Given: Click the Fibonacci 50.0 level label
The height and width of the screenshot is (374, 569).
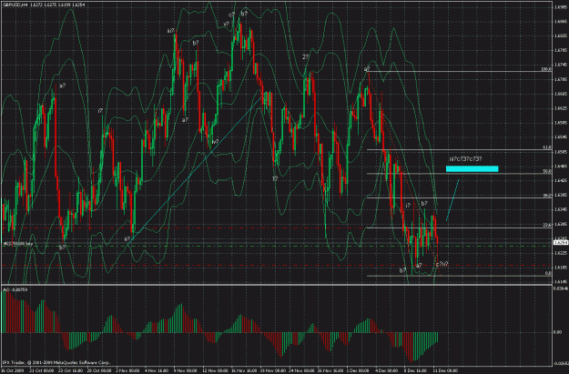Looking at the screenshot, I should (x=547, y=171).
